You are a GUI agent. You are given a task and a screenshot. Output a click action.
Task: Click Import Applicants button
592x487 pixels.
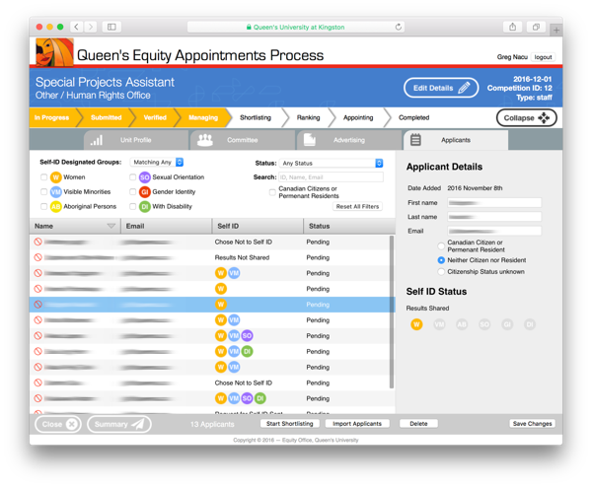pyautogui.click(x=357, y=424)
